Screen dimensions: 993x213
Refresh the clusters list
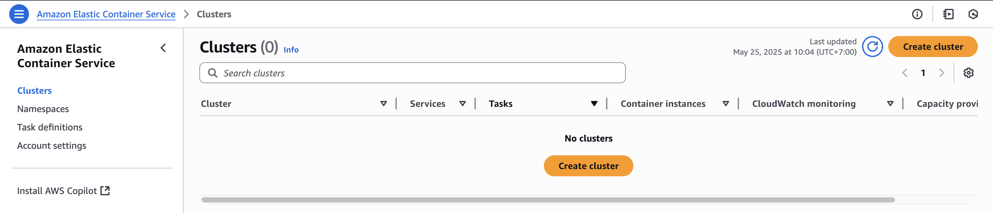tap(872, 47)
